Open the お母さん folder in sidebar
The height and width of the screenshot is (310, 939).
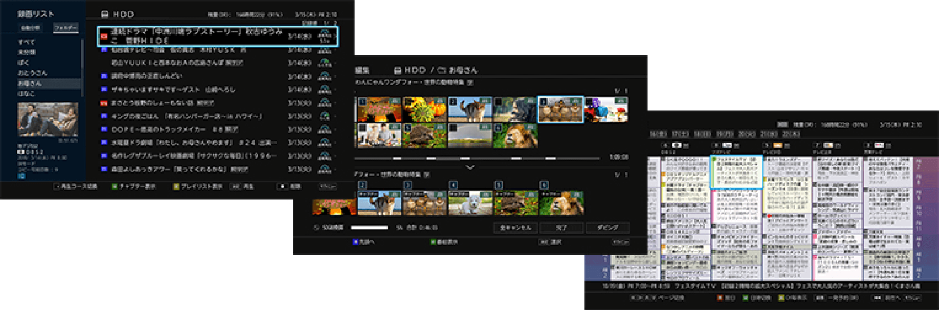tap(30, 84)
